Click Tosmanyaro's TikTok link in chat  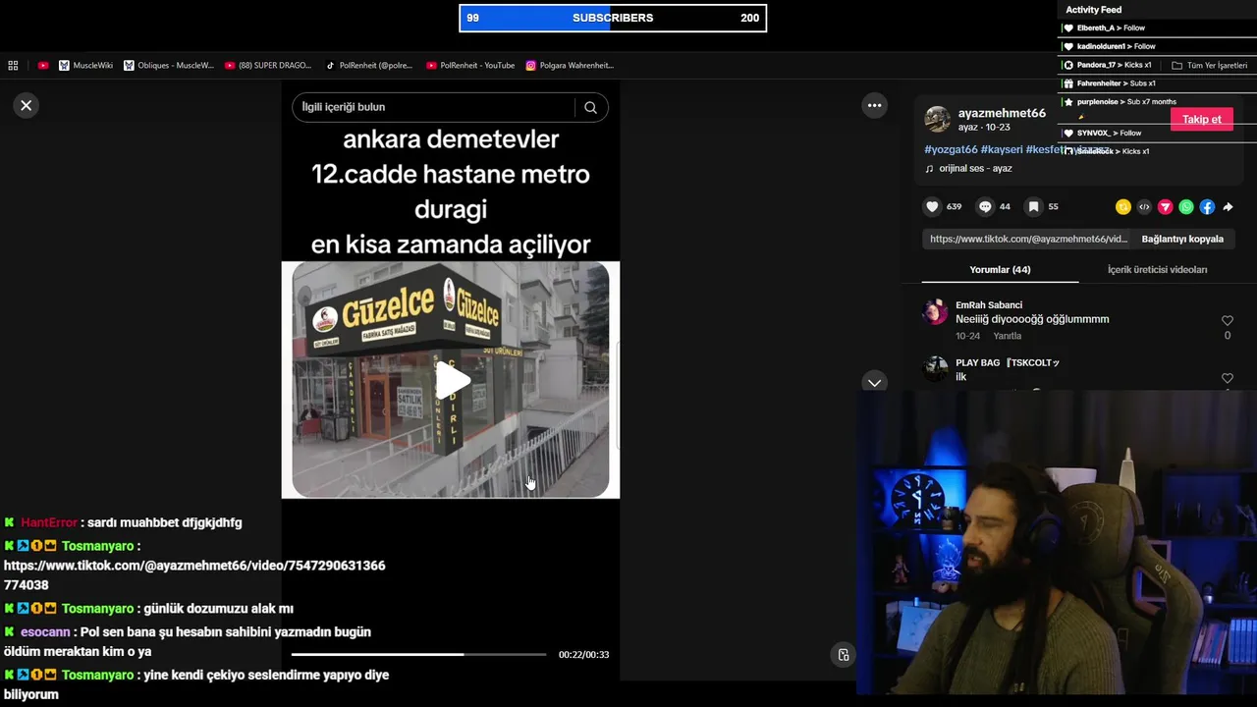(x=194, y=575)
